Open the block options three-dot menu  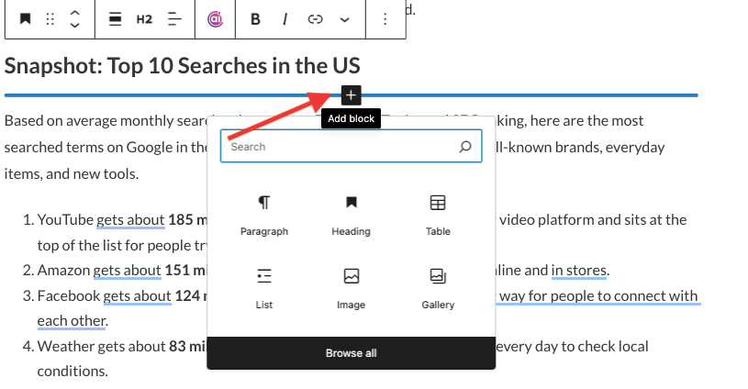point(385,19)
